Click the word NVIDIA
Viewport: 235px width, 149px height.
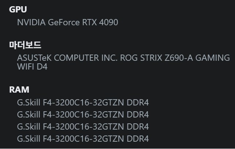click(x=31, y=22)
